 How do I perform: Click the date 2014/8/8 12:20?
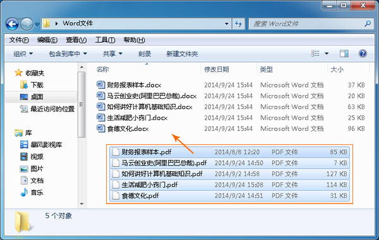(237, 152)
